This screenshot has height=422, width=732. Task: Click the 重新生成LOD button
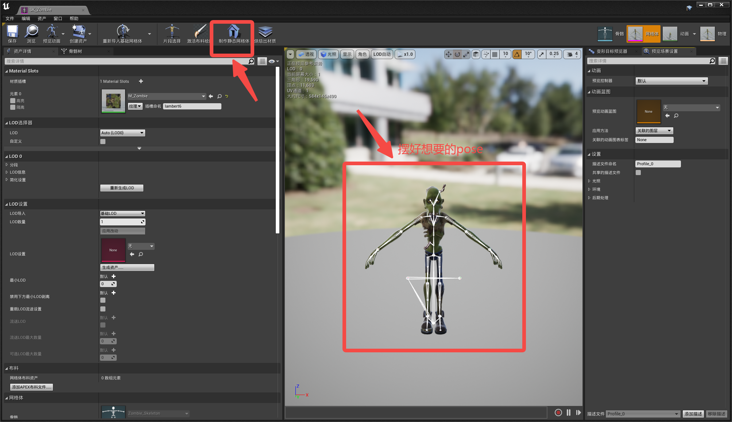click(x=121, y=187)
